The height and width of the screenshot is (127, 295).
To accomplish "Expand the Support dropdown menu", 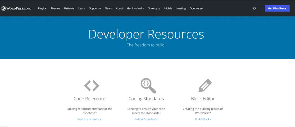I will [x=95, y=8].
